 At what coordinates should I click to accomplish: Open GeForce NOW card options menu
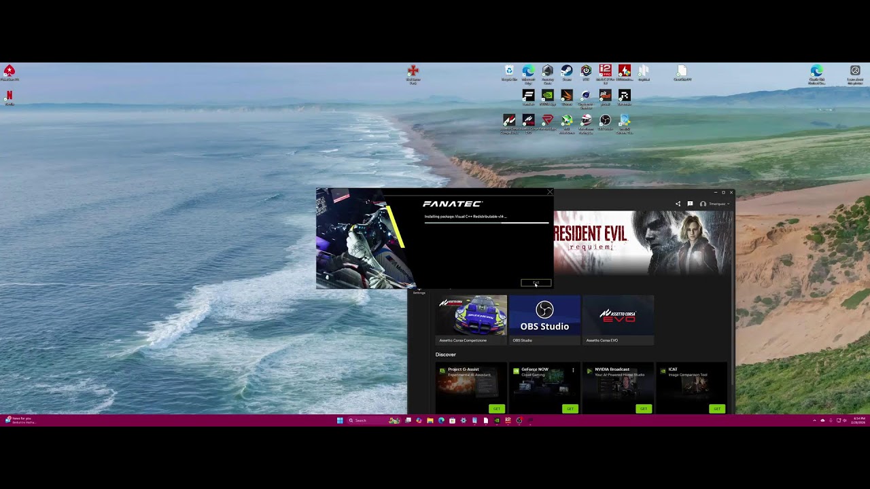click(573, 370)
